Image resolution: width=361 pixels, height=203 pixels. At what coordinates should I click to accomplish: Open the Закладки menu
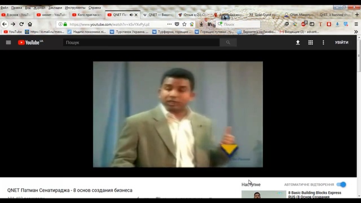[x=55, y=7]
